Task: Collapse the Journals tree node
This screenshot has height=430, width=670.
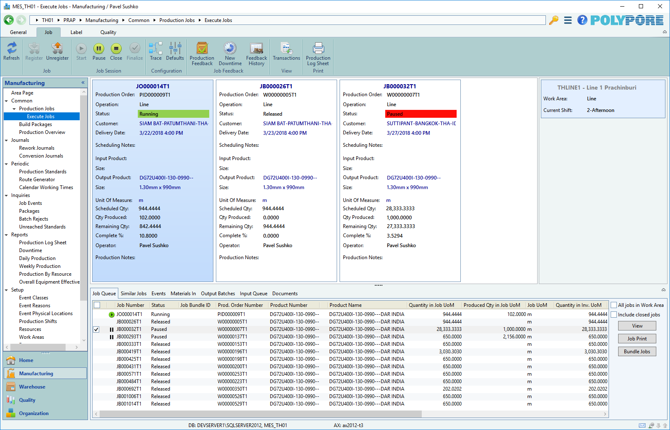Action: click(6, 140)
